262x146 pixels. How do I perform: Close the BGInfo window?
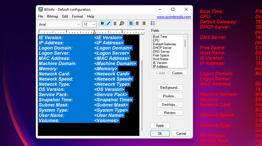pos(186,9)
